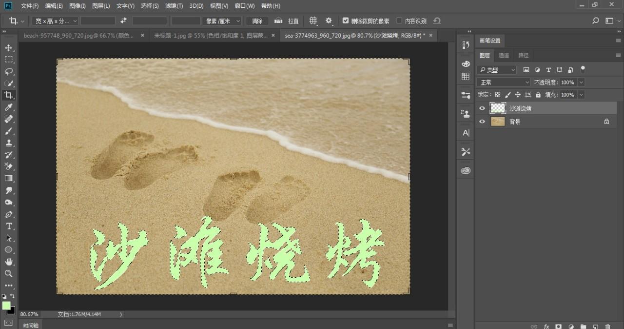
Task: Click the background color swatch
Action: [x=12, y=311]
